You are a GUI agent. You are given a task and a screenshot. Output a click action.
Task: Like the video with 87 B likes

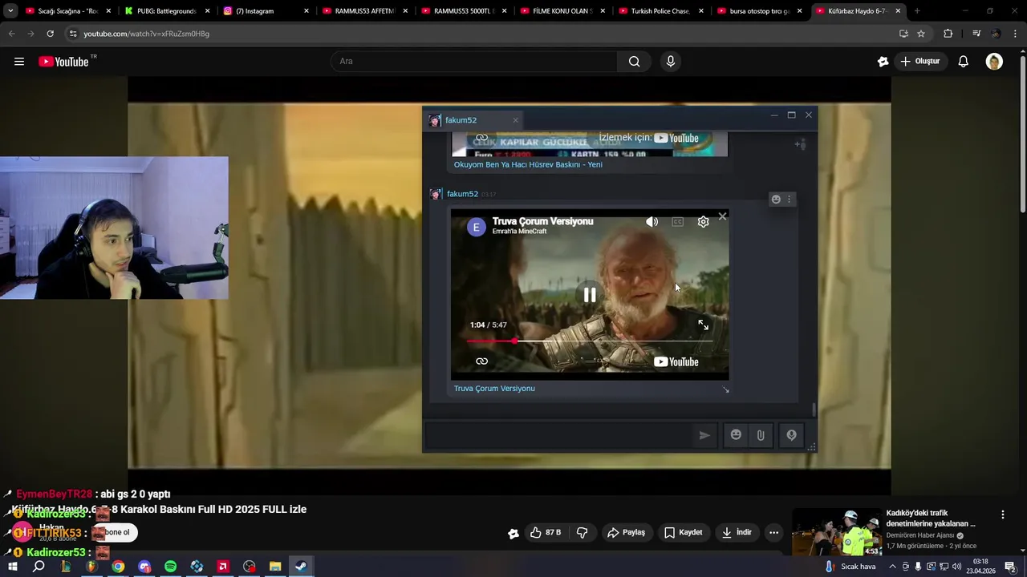tap(545, 532)
